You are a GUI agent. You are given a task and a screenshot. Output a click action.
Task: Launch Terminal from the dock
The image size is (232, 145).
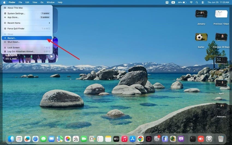[x=193, y=139]
